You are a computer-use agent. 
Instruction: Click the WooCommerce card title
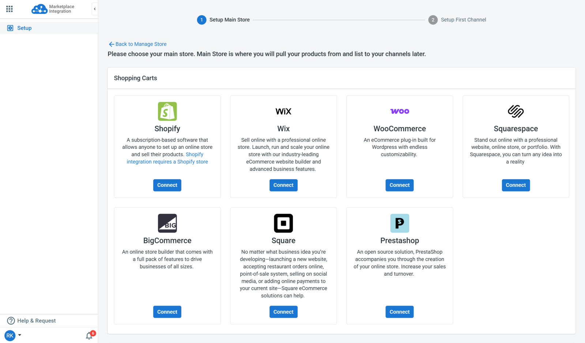[x=400, y=129]
